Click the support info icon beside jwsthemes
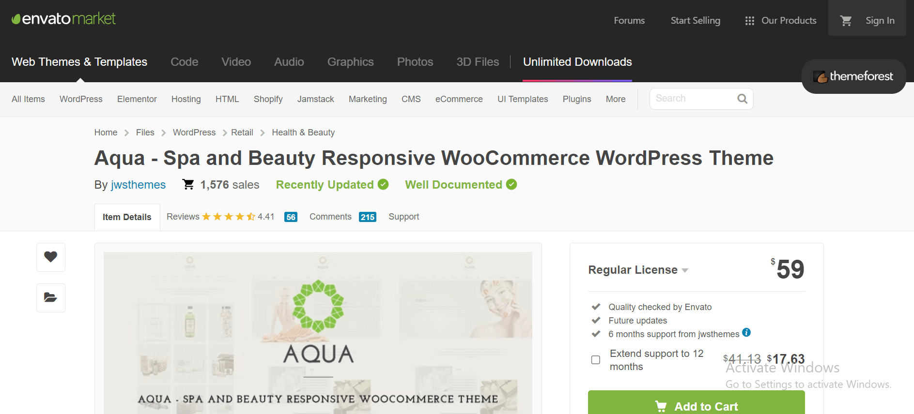Viewport: 914px width, 414px height. (746, 332)
